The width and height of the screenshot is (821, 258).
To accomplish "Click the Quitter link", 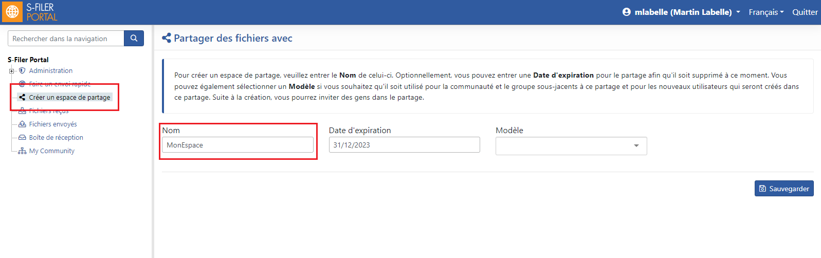I will [805, 12].
